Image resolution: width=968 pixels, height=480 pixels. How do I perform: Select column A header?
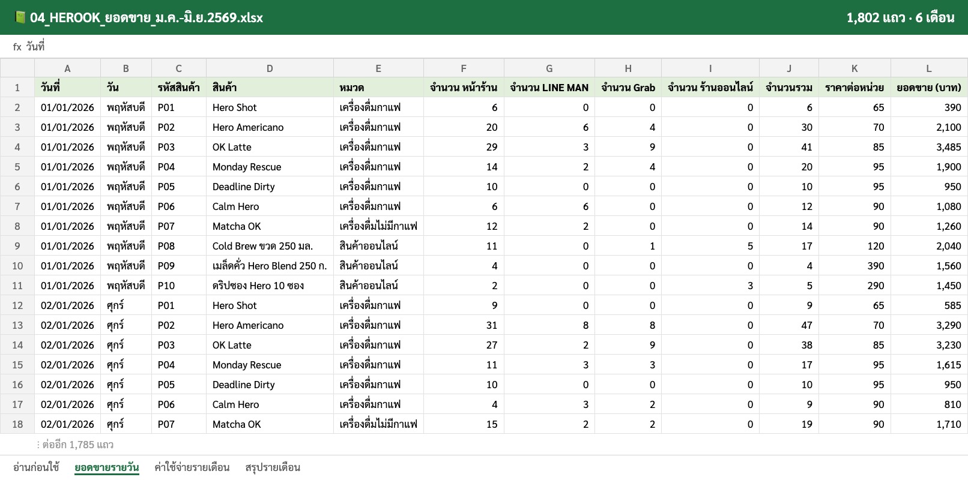tap(67, 68)
